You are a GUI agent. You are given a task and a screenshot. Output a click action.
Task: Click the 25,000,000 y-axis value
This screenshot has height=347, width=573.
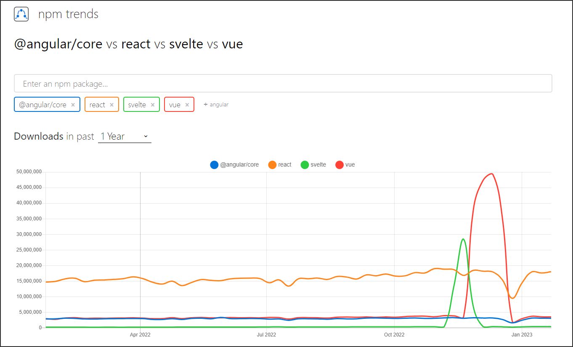pyautogui.click(x=29, y=250)
